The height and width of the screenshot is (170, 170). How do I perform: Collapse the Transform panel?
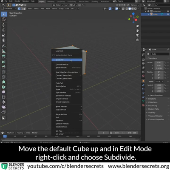[x=153, y=58]
